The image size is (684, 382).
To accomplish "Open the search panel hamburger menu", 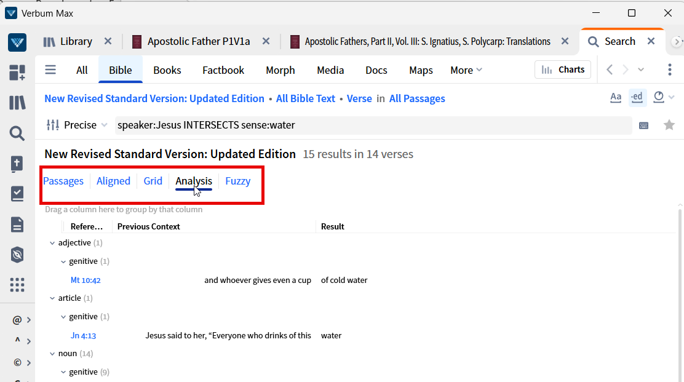I will coord(50,70).
